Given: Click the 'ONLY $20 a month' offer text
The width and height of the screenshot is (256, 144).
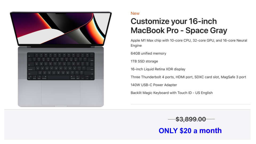Looking at the screenshot, I should [x=190, y=131].
